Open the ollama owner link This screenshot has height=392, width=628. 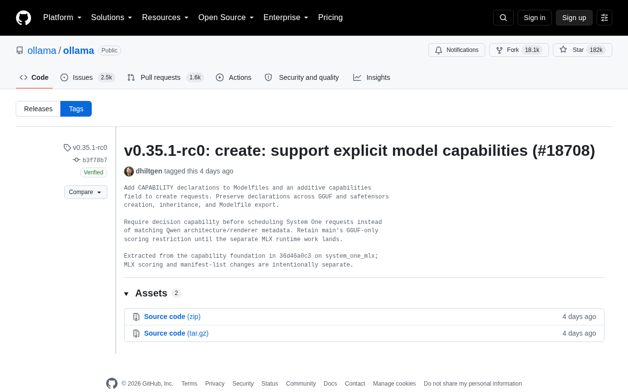click(x=42, y=50)
